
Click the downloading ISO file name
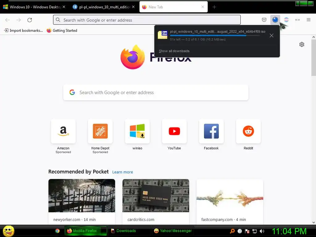pos(218,32)
